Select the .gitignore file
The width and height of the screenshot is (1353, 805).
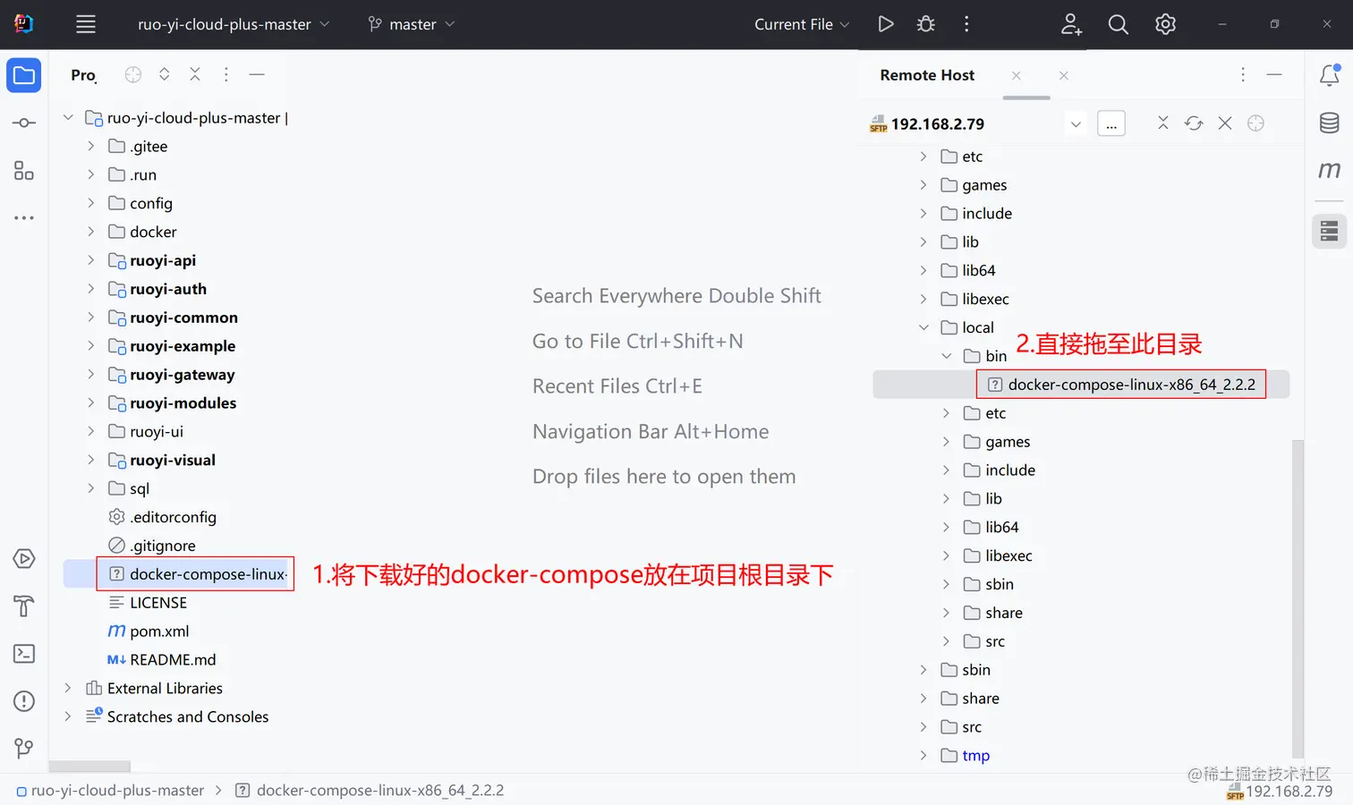coord(152,546)
